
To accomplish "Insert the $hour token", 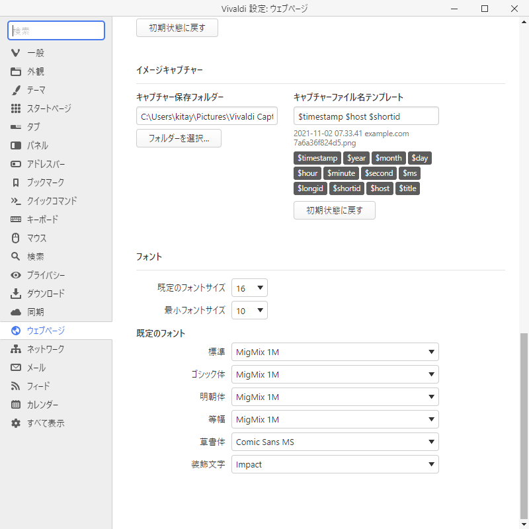I will [x=307, y=173].
